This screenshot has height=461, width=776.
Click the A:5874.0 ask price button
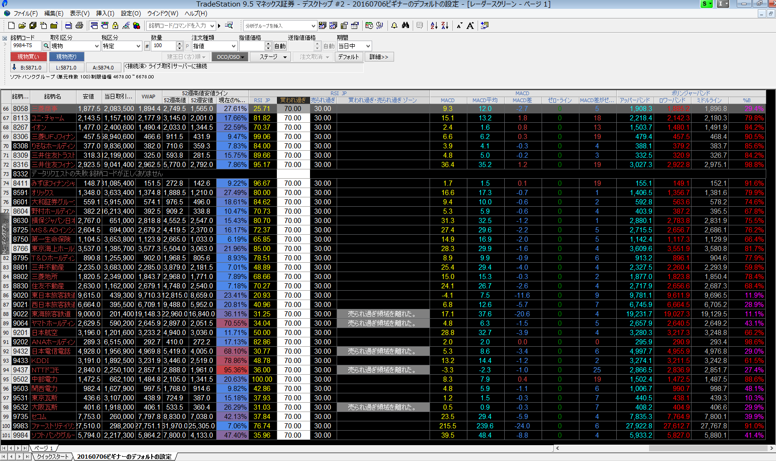[103, 68]
